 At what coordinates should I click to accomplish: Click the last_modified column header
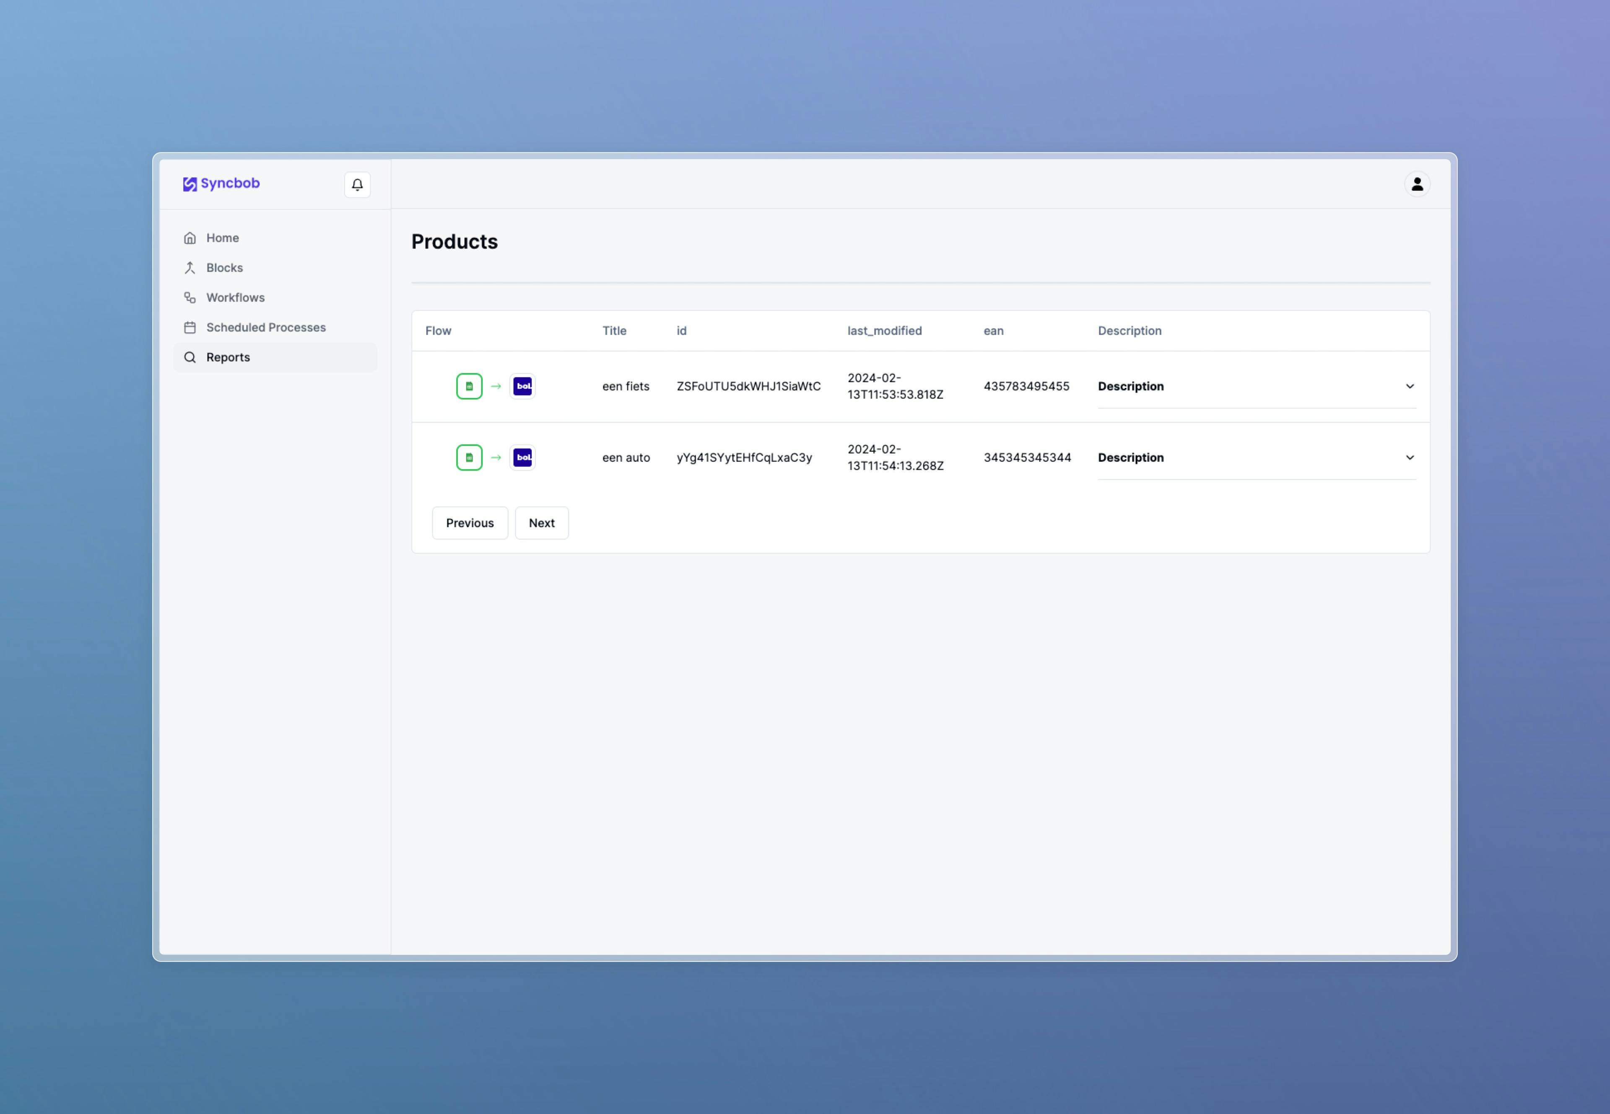(x=884, y=331)
